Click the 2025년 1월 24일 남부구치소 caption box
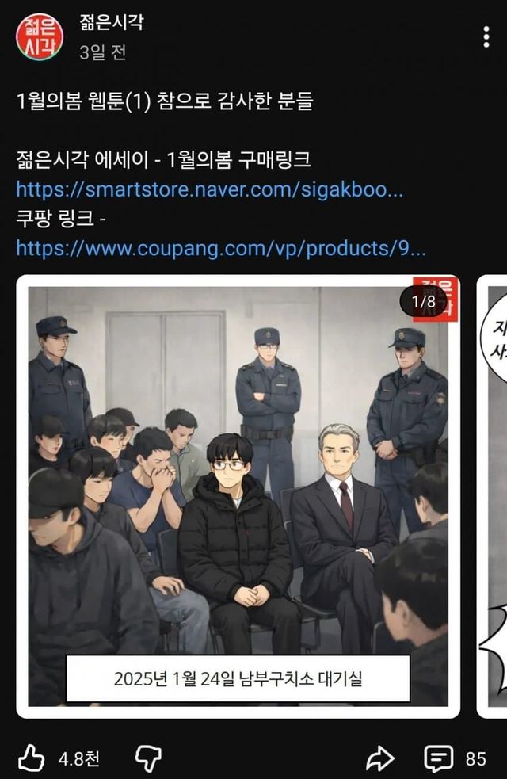The image size is (507, 779). (238, 678)
